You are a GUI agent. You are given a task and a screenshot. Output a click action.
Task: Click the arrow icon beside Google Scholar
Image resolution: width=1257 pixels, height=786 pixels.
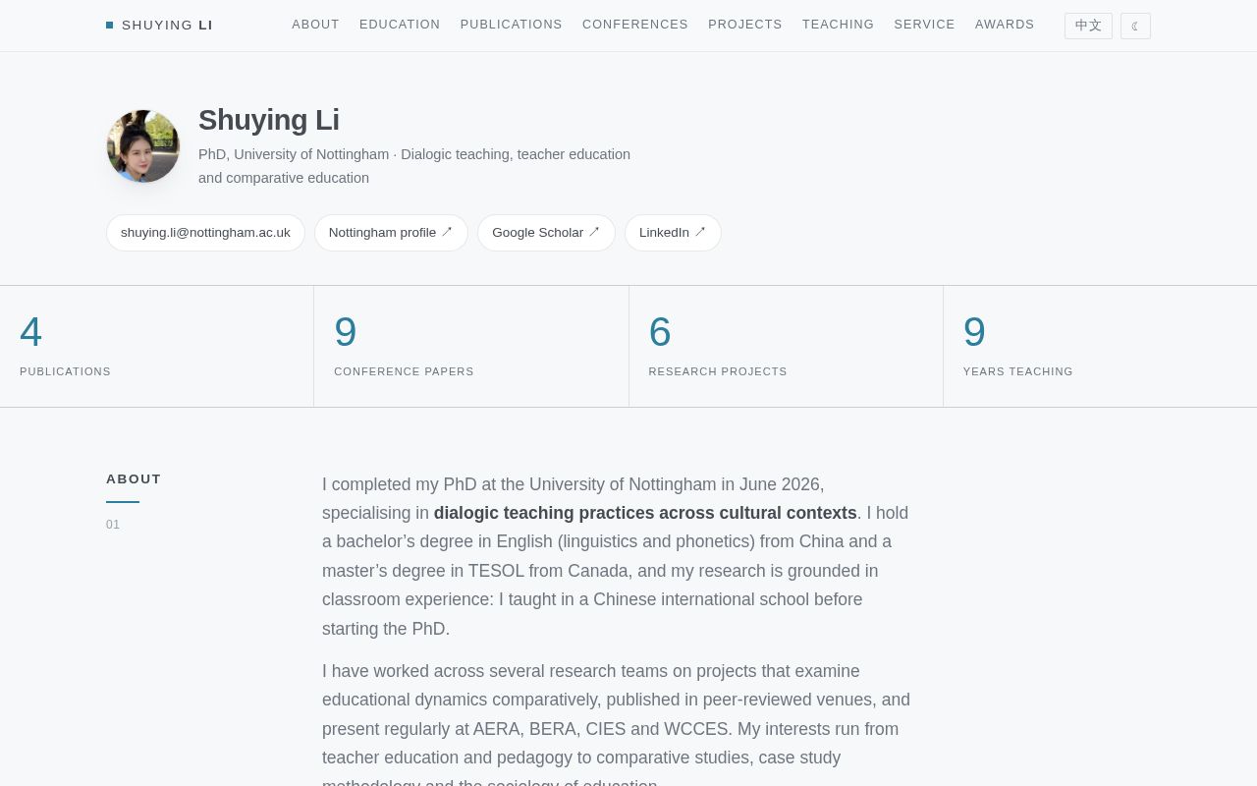point(594,233)
